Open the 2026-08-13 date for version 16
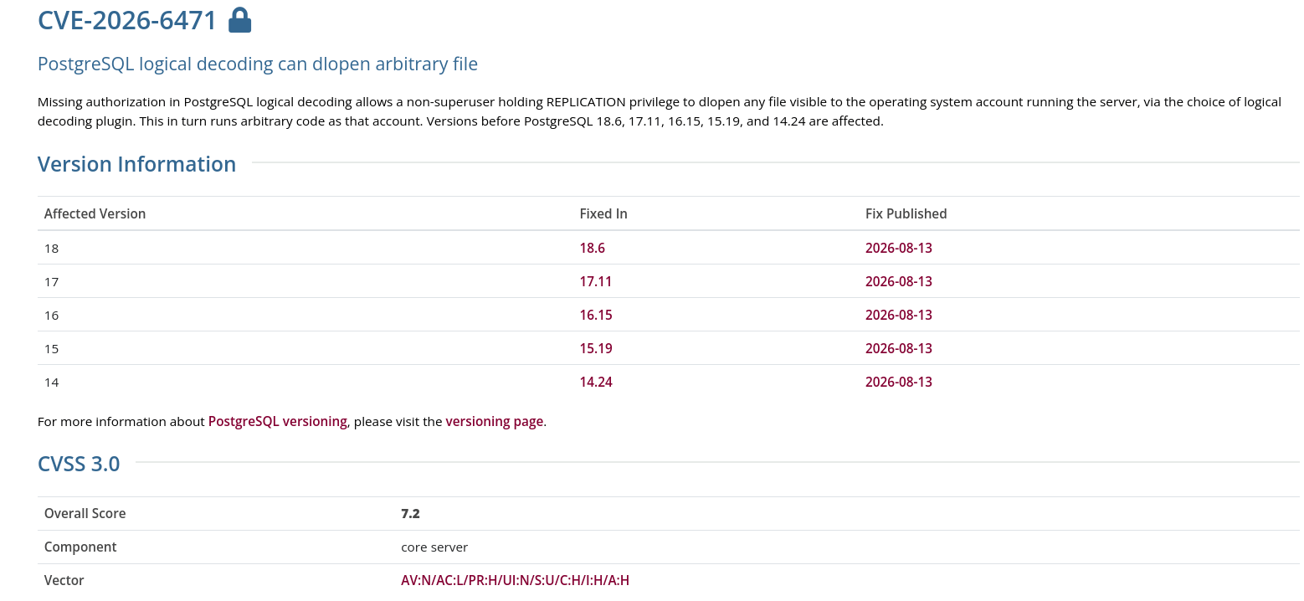The image size is (1304, 601). coord(898,315)
